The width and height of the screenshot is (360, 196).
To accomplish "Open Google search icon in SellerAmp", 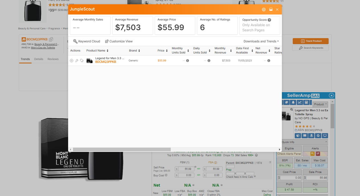I will (318, 136).
